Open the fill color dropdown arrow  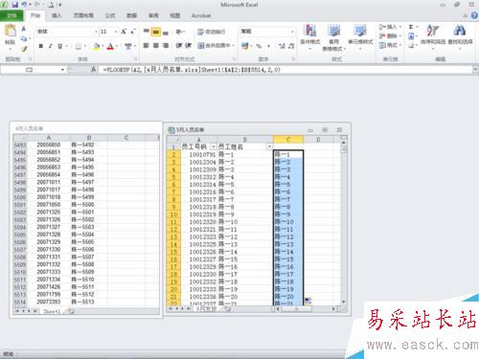(103, 47)
